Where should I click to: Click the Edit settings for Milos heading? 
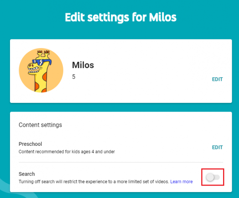click(x=121, y=17)
